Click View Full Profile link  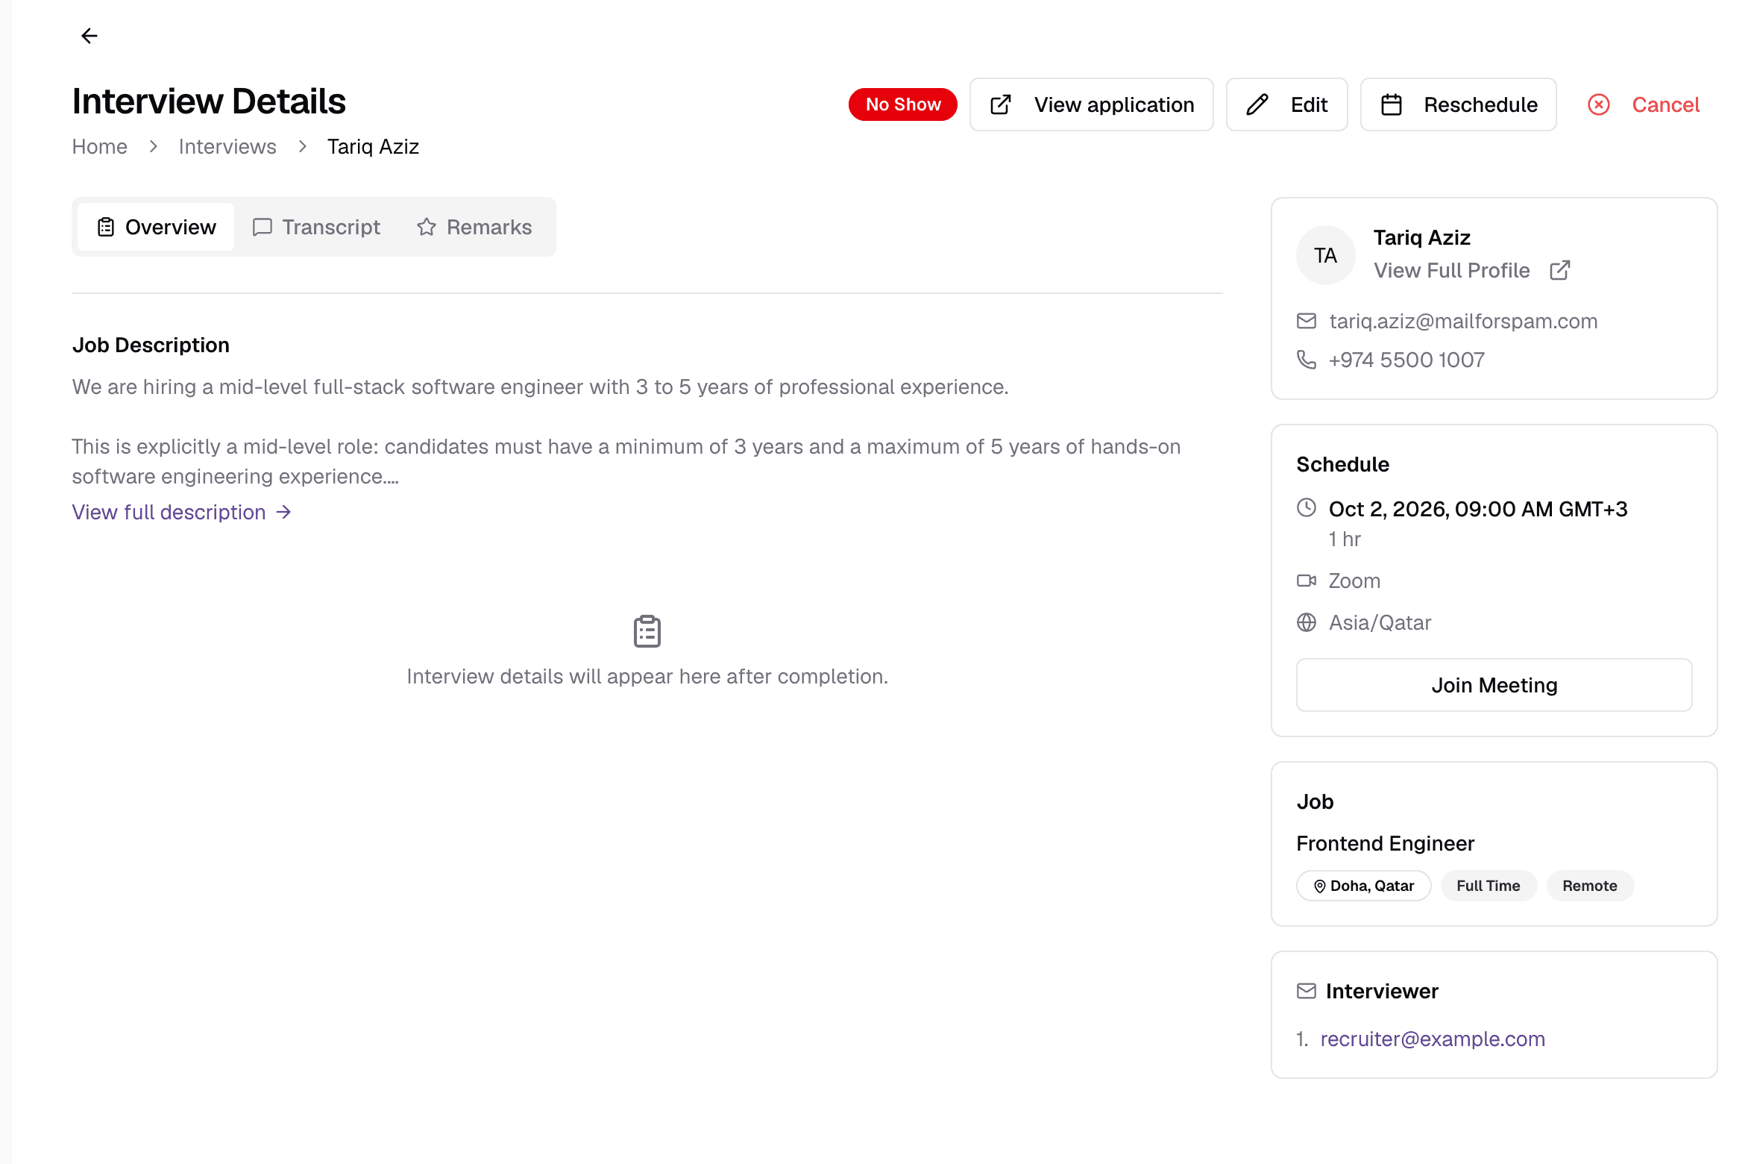point(1451,270)
